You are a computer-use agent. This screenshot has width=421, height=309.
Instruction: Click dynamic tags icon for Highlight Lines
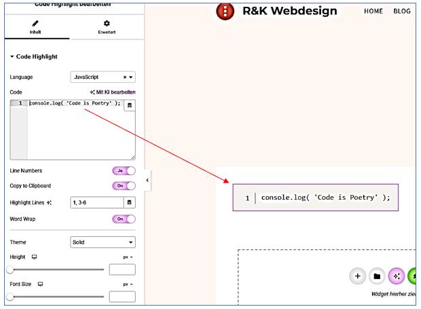[130, 202]
